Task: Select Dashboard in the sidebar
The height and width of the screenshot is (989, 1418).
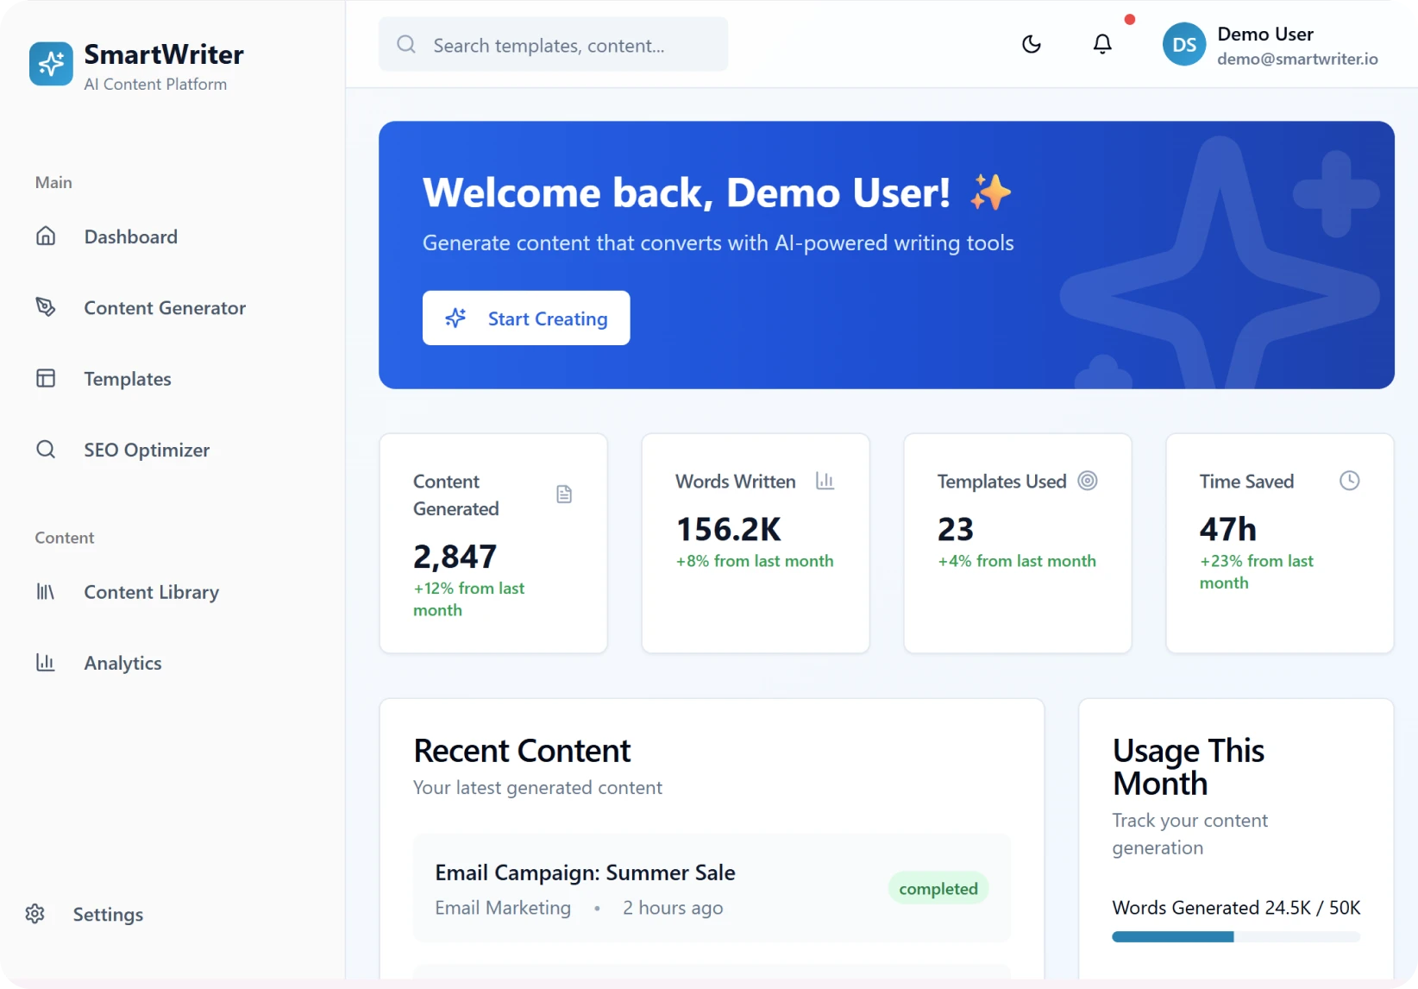Action: point(130,236)
